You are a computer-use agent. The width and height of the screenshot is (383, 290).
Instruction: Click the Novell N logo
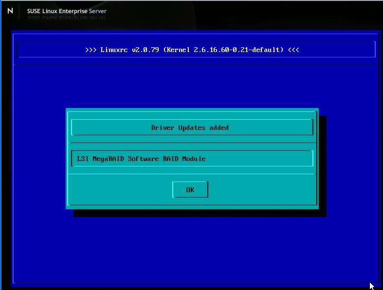(10, 11)
